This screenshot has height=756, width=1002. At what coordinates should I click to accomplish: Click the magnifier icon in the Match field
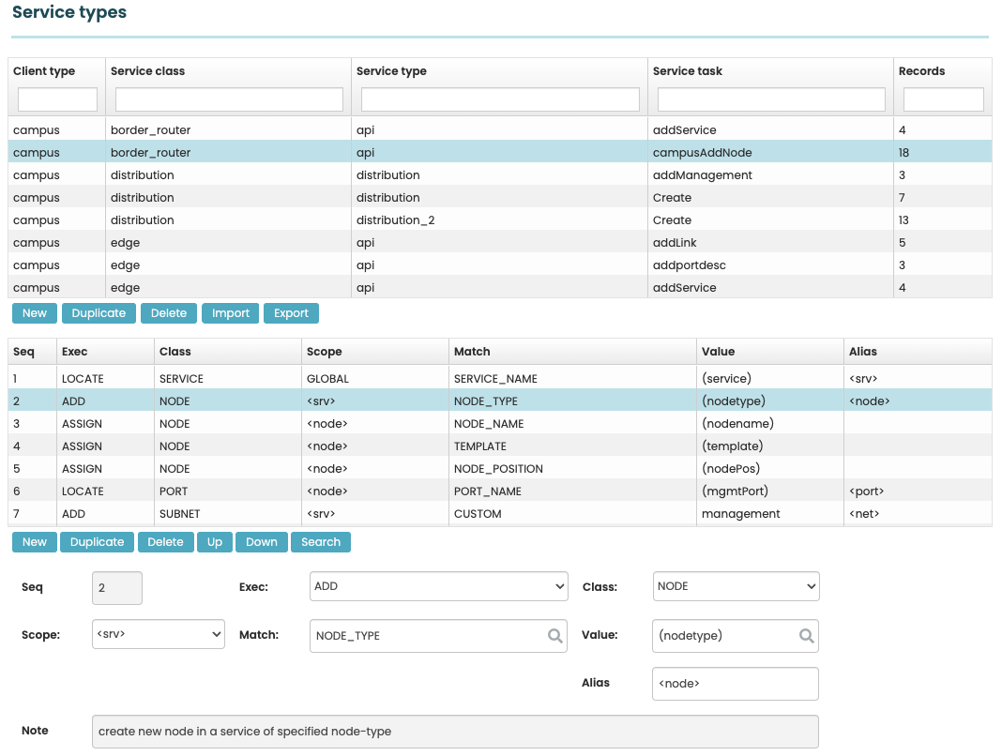pyautogui.click(x=552, y=635)
